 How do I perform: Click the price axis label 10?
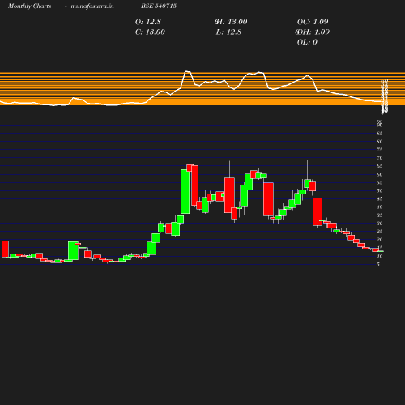pos(380,256)
